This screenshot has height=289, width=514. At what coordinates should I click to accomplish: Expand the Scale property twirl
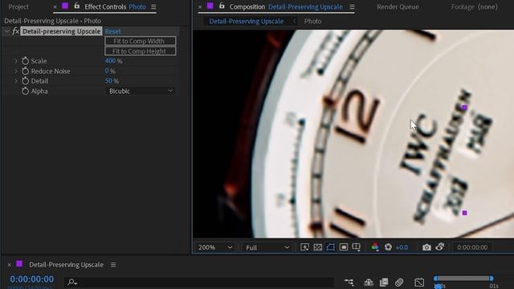16,61
